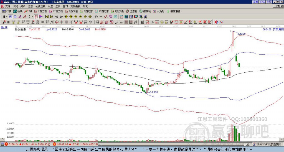284x152 pixels.
Task: Click the yin-yang tai chi icon
Action: (217, 22)
